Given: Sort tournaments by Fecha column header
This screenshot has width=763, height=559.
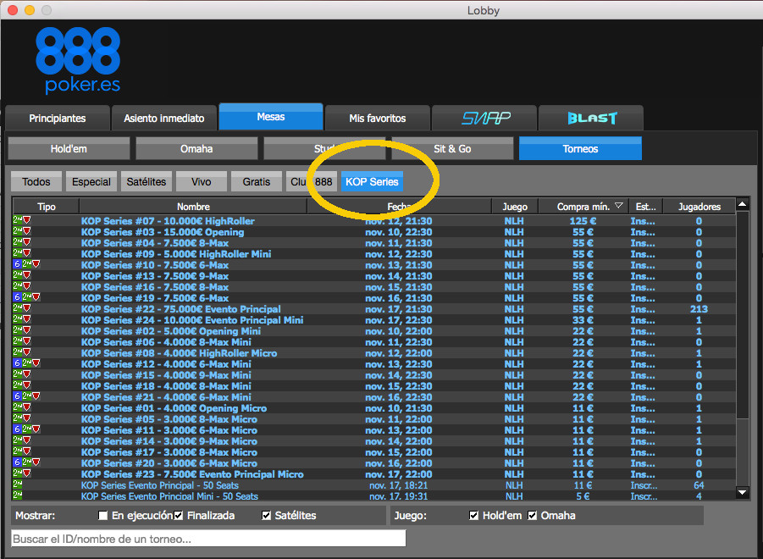Looking at the screenshot, I should (400, 207).
